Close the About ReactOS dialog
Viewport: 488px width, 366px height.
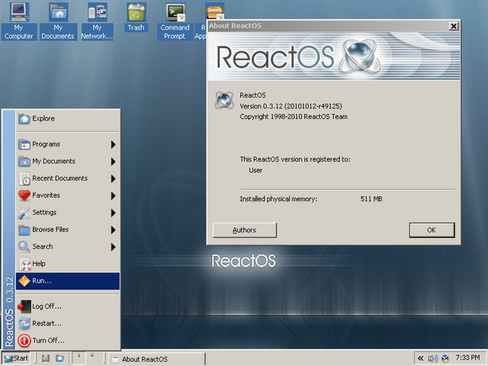(x=454, y=26)
